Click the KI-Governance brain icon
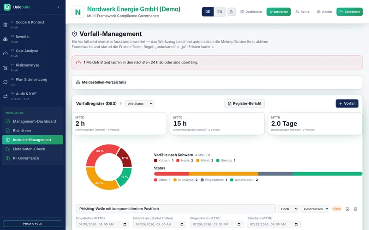This screenshot has width=369, height=230. tap(8, 158)
